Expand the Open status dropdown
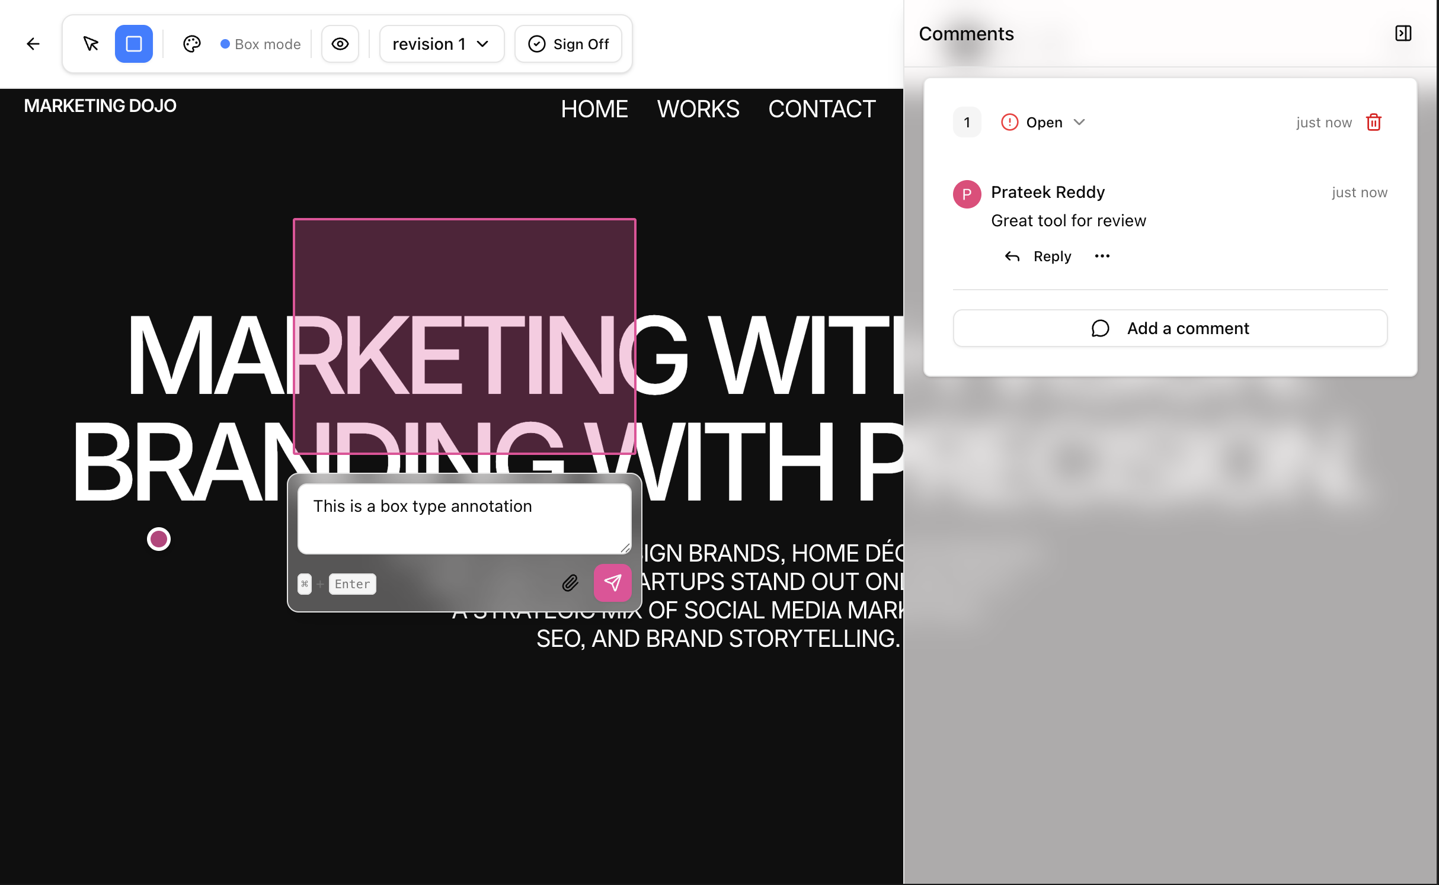Screen dimensions: 1439x885 tap(1079, 122)
